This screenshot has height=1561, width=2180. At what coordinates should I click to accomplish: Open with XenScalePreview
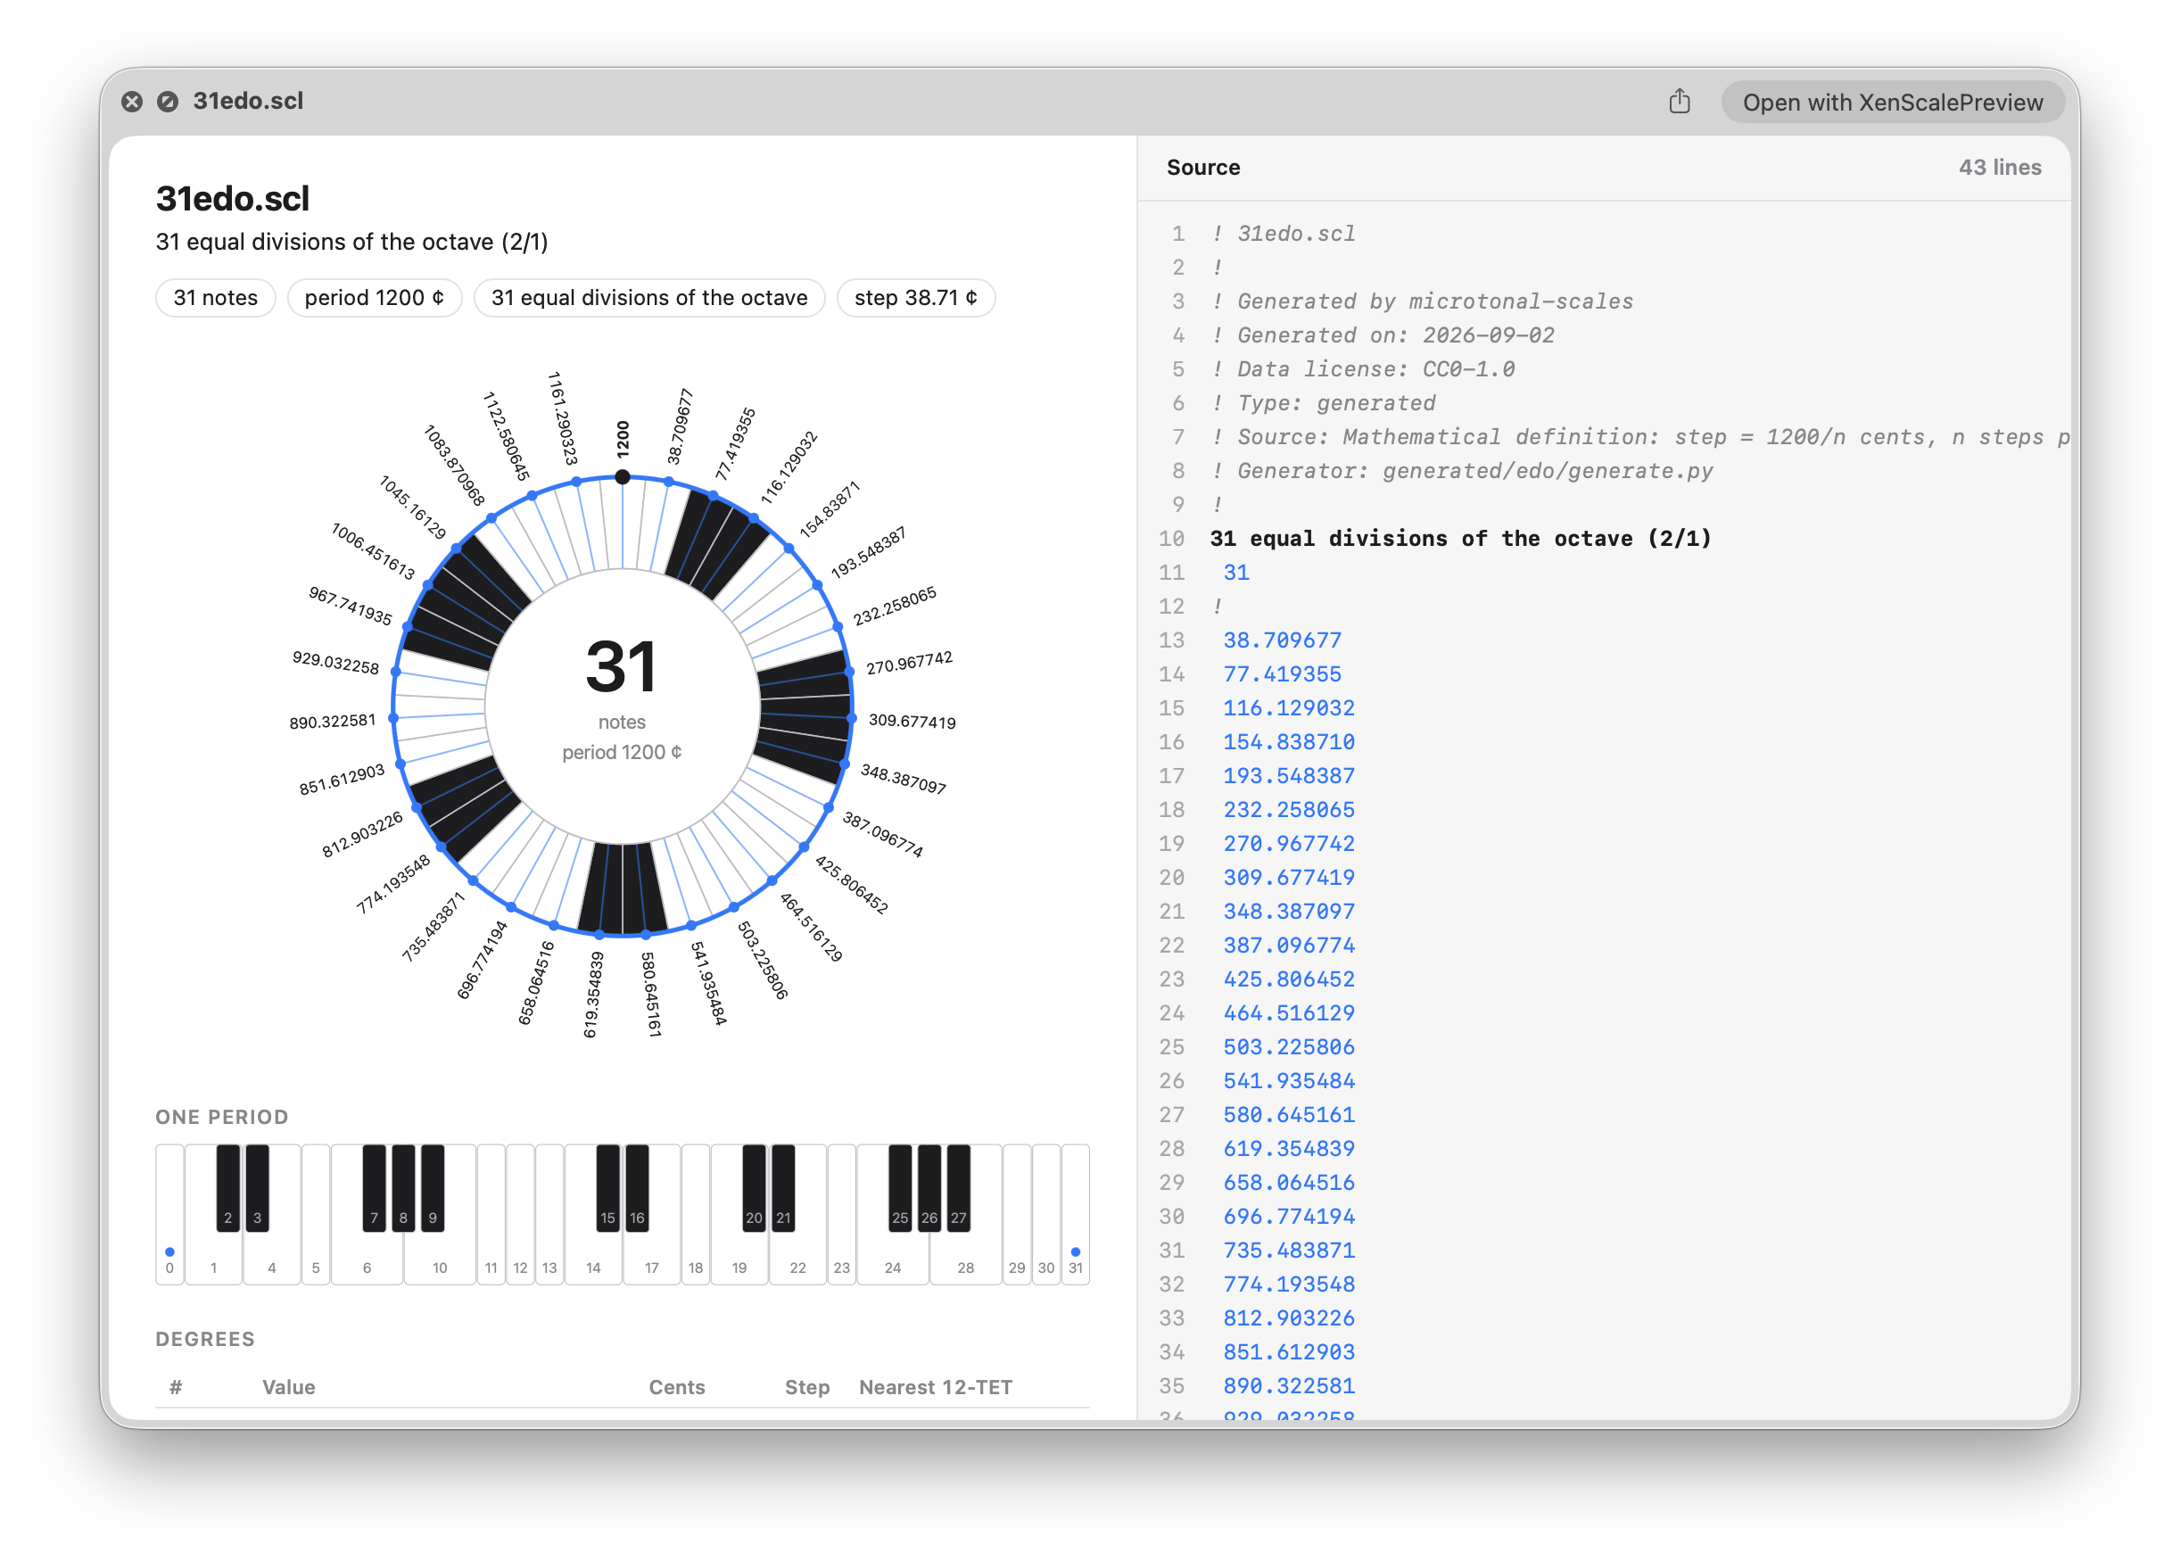(x=1892, y=102)
